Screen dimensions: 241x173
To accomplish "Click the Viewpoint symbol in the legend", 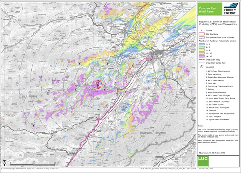I will coord(202,67).
